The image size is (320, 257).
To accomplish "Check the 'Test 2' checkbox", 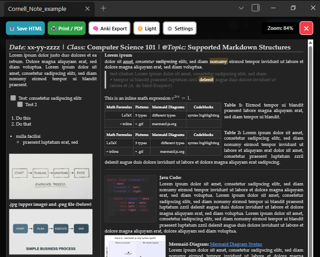I will click(x=20, y=104).
